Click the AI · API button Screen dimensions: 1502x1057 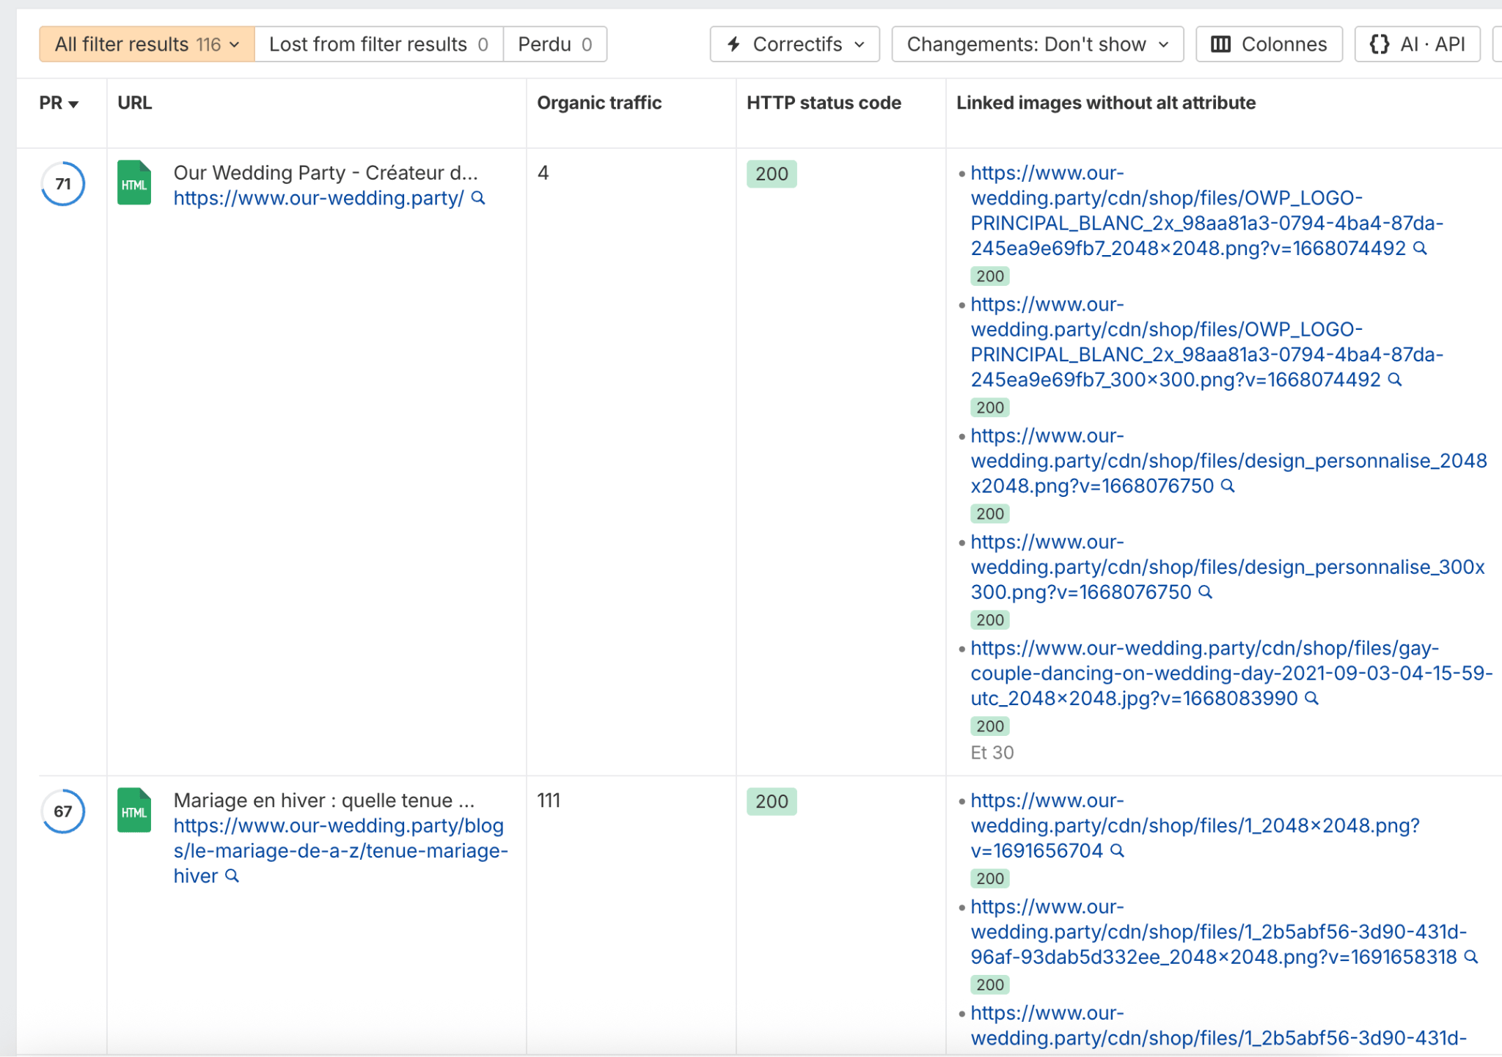pyautogui.click(x=1418, y=44)
